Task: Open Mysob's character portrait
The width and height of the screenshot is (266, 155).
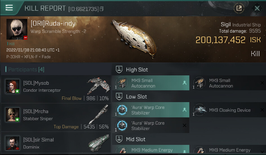Action: pos(13,86)
